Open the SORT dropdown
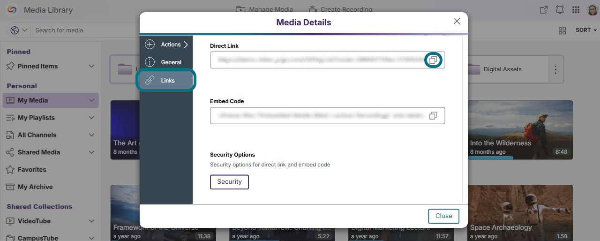This screenshot has width=600, height=241. (586, 30)
